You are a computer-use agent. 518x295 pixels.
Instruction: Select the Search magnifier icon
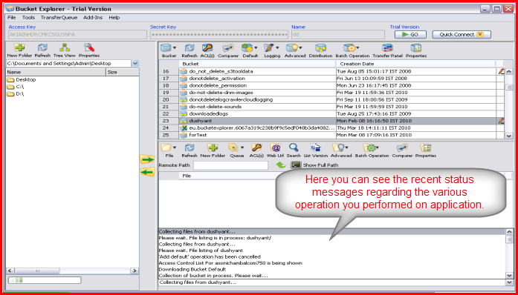294,147
